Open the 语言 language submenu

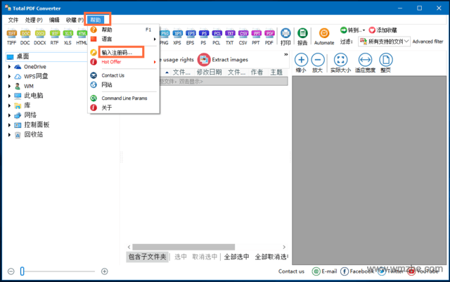[124, 39]
